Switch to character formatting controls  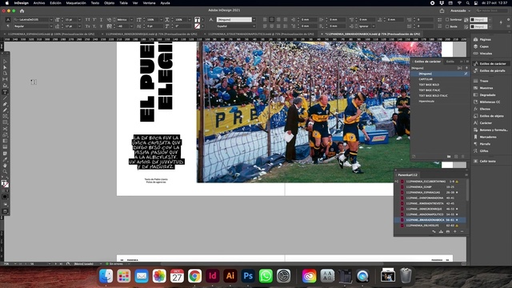point(8,19)
